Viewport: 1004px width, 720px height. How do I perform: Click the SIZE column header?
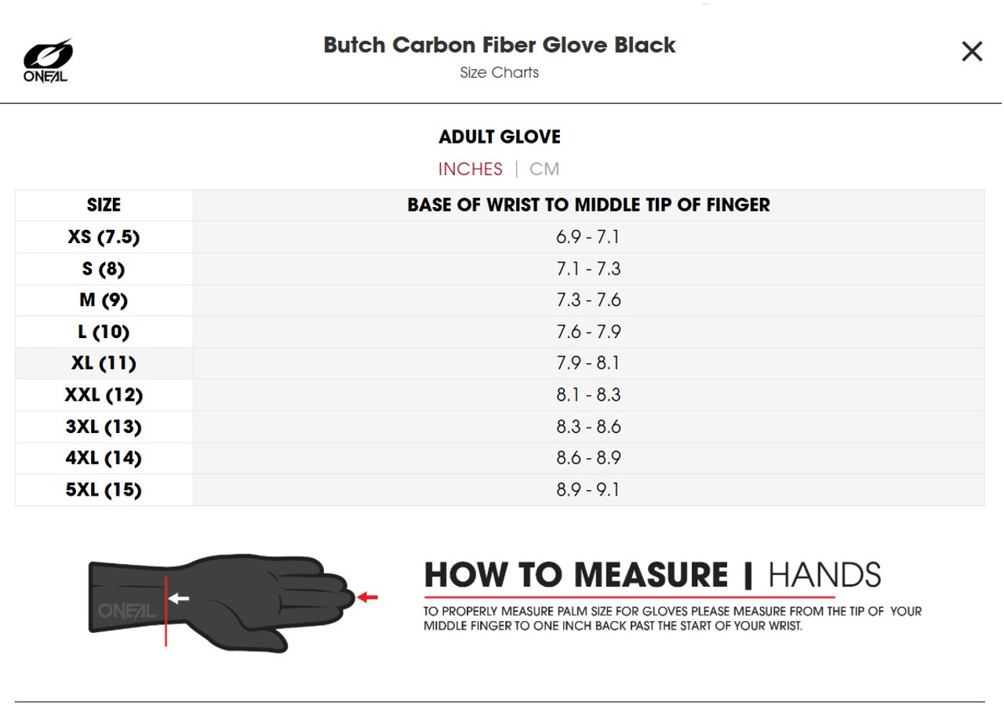(104, 205)
